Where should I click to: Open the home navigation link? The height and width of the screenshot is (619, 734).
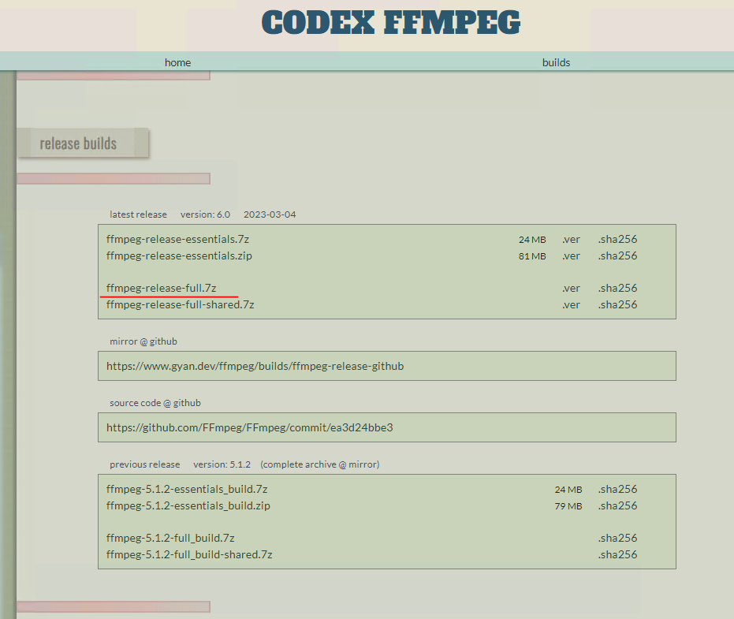click(x=177, y=62)
